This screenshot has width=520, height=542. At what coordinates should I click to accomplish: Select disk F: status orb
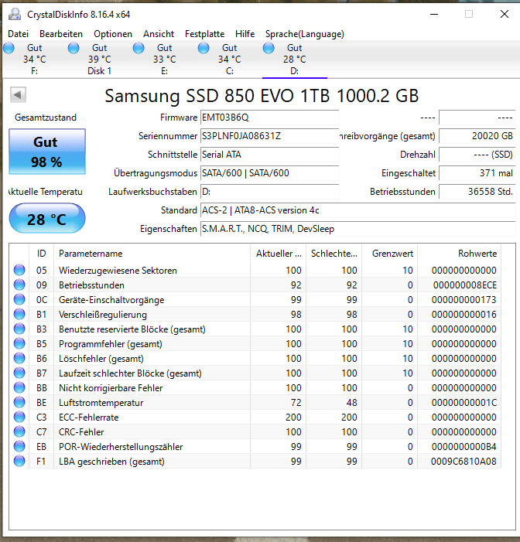coord(9,48)
